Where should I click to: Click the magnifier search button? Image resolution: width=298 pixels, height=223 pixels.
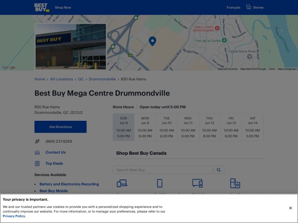(x=219, y=170)
